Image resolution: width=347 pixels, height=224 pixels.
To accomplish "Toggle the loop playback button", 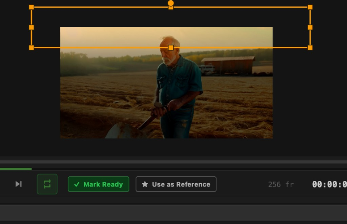I will point(47,184).
